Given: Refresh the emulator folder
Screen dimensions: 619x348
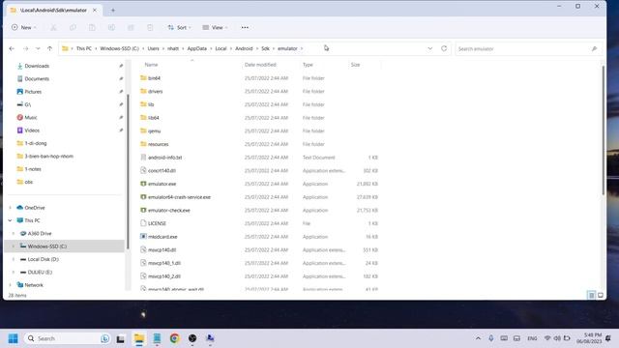Looking at the screenshot, I should coord(444,48).
